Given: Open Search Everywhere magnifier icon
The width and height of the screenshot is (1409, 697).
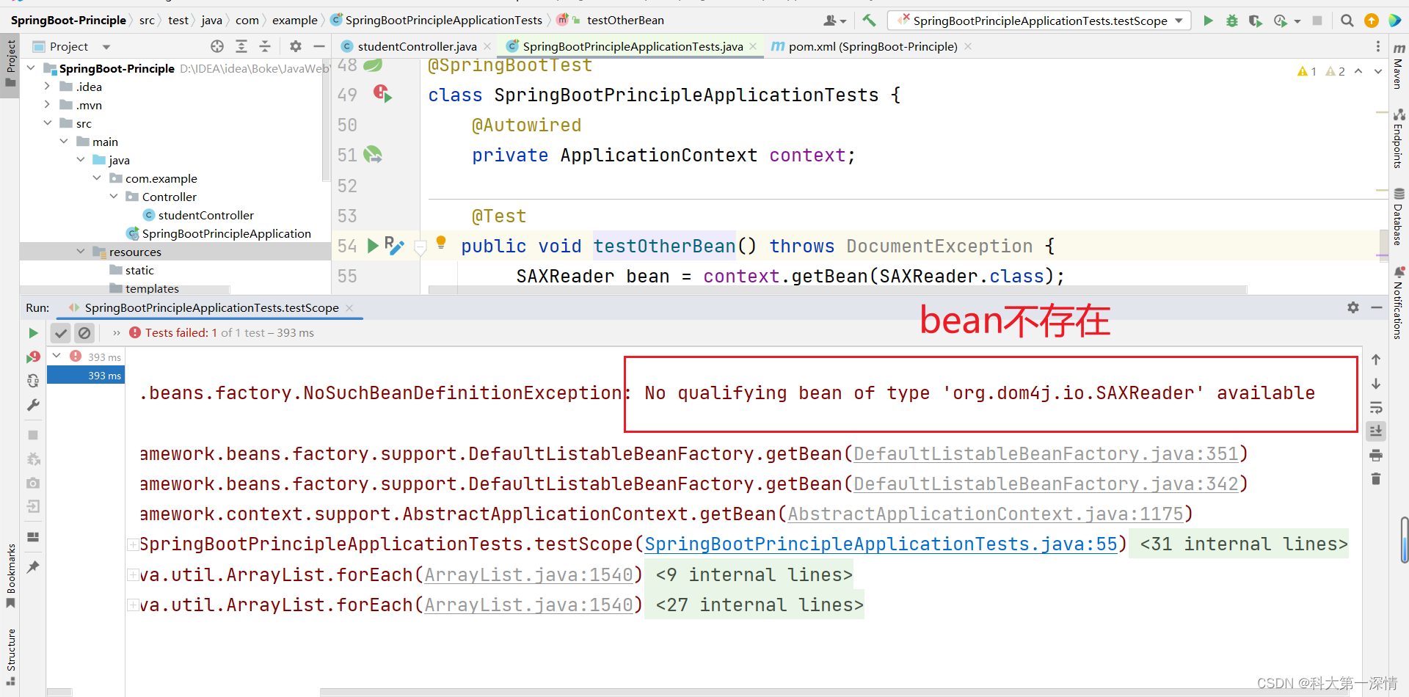Looking at the screenshot, I should coord(1347,21).
